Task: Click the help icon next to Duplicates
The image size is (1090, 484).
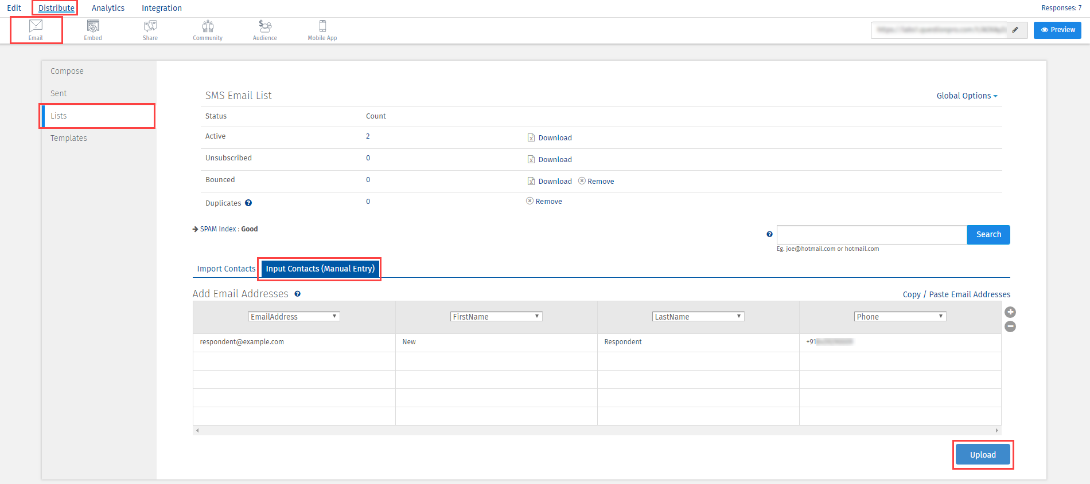Action: 248,203
